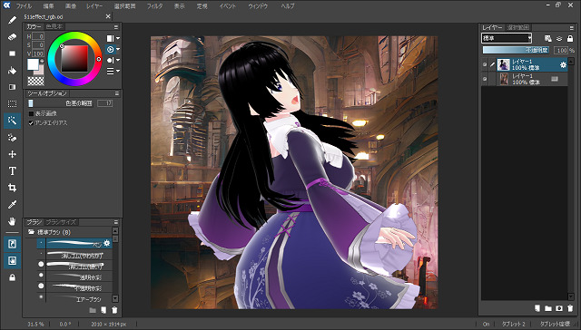
Task: Select the Crop tool
Action: point(12,188)
